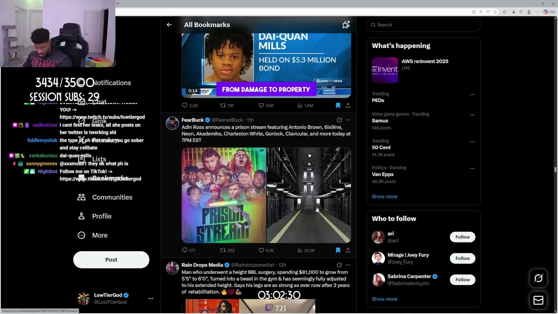This screenshot has height=314, width=558.
Task: Like the FearBuck post with 6.1K likes
Action: coord(266,250)
